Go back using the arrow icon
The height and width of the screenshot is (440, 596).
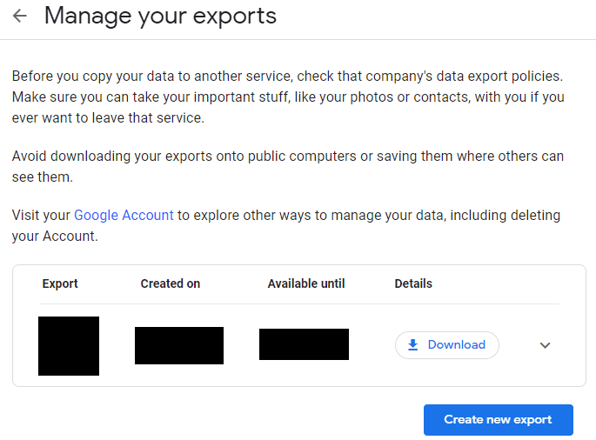click(x=20, y=16)
